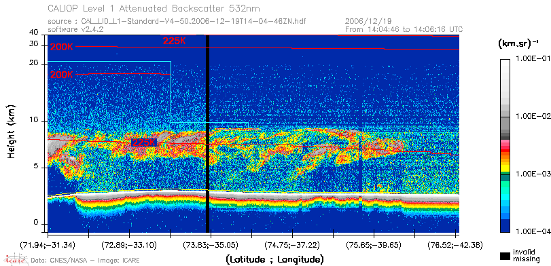Click the "Data: CNES/NASA - Image: ICARE" credit
The width and height of the screenshot is (551, 266).
click(85, 261)
